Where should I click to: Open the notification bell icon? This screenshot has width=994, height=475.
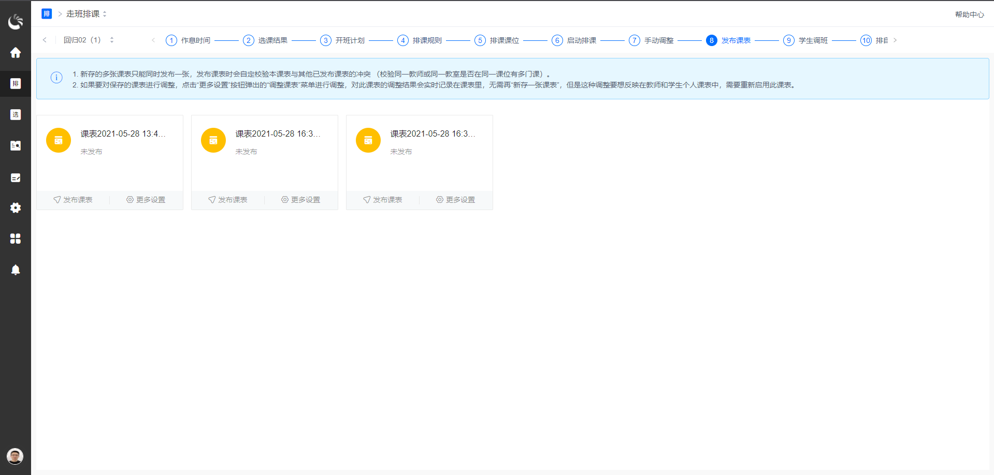15,270
